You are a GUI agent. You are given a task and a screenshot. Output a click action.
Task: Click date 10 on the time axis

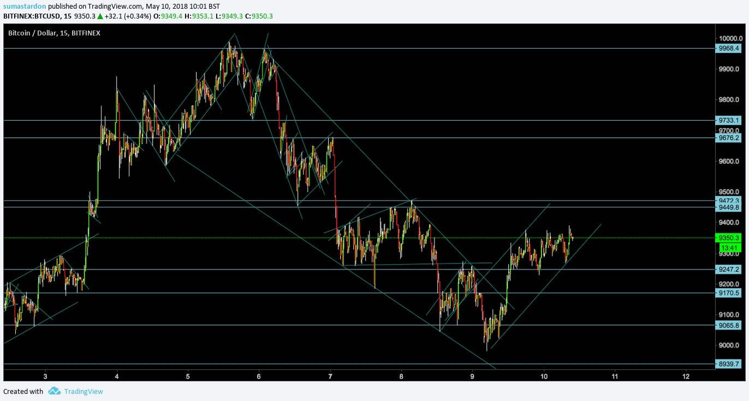tap(544, 376)
